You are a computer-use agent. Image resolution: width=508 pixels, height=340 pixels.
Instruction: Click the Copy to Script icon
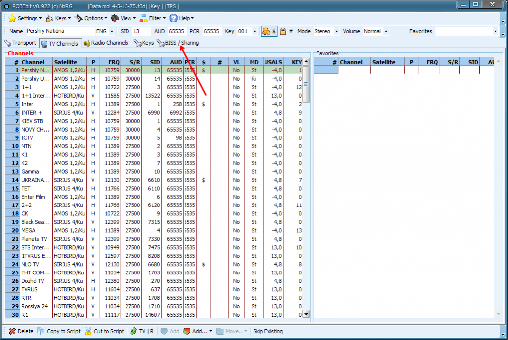pyautogui.click(x=41, y=331)
